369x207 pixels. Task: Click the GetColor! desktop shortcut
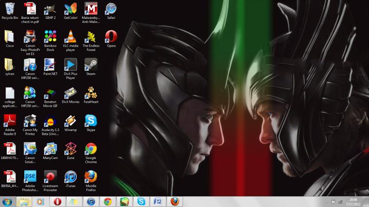click(70, 11)
